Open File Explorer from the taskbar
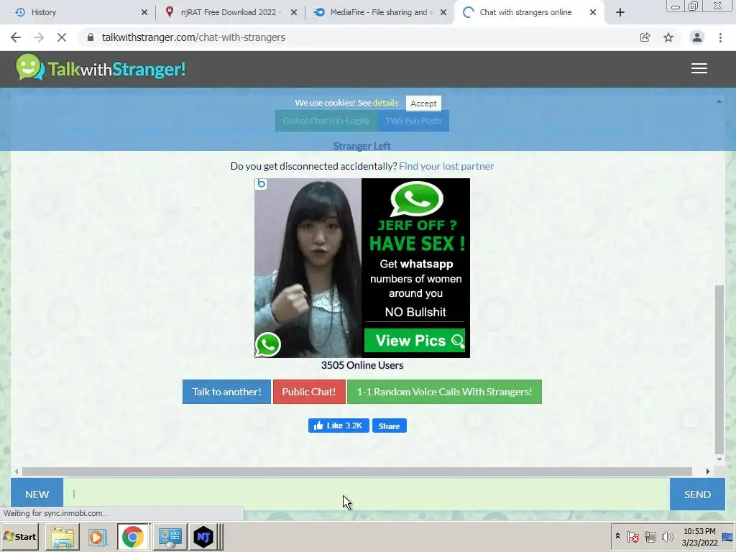Screen dimensions: 736x552 point(63,536)
